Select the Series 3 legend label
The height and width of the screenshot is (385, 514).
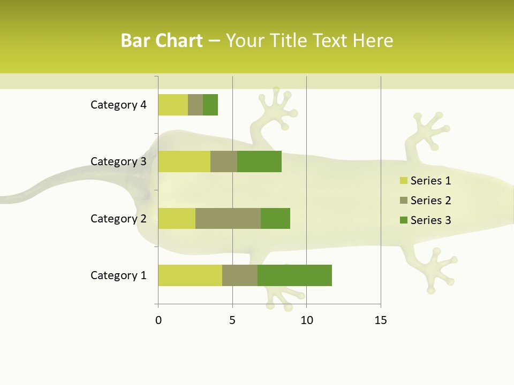[x=430, y=220]
